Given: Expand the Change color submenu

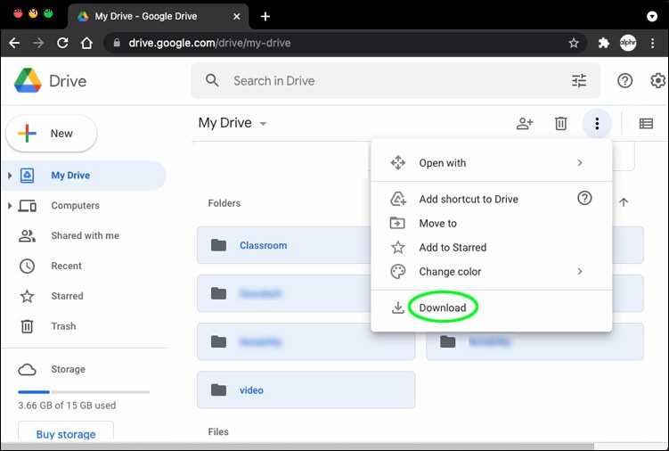Looking at the screenshot, I should 579,271.
